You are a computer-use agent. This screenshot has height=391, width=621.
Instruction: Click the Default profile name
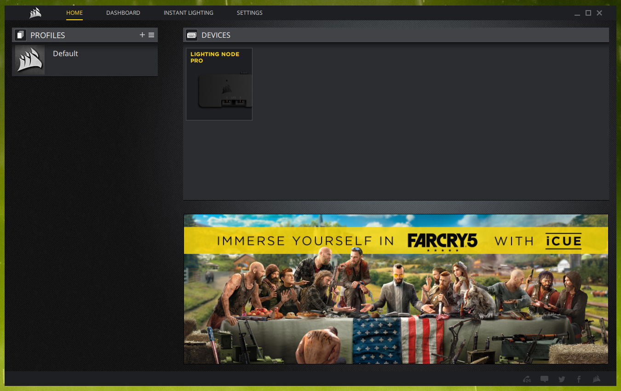pos(65,53)
